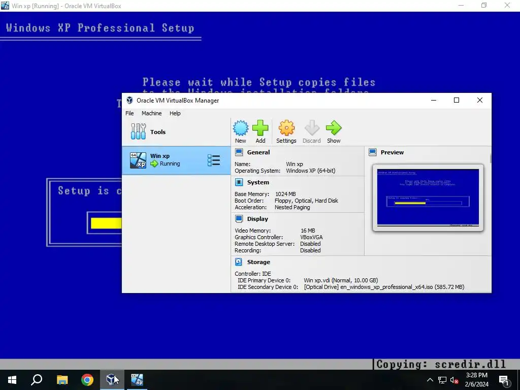Image resolution: width=520 pixels, height=390 pixels.
Task: Open the notification center icon
Action: 504,380
